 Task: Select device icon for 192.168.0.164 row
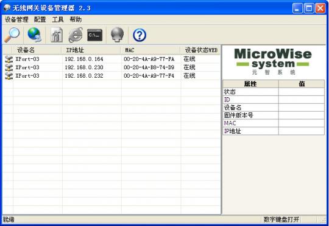[9, 59]
